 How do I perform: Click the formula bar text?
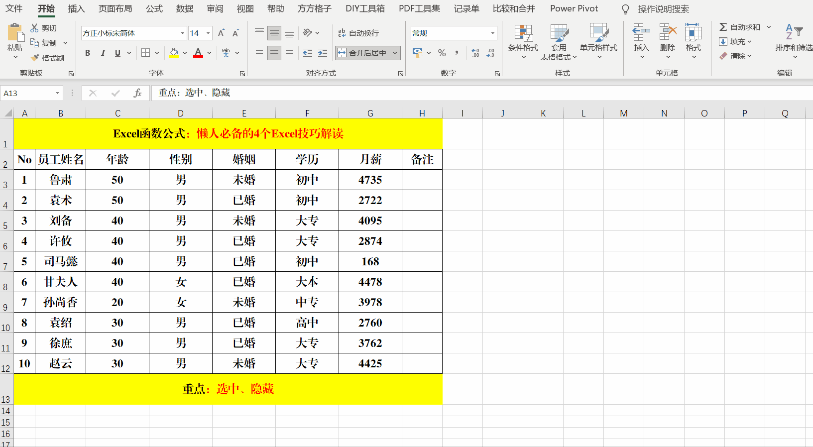click(x=195, y=93)
